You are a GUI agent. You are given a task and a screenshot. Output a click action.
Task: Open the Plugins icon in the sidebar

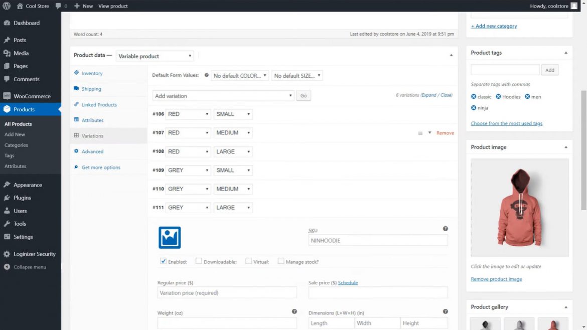[x=8, y=198]
